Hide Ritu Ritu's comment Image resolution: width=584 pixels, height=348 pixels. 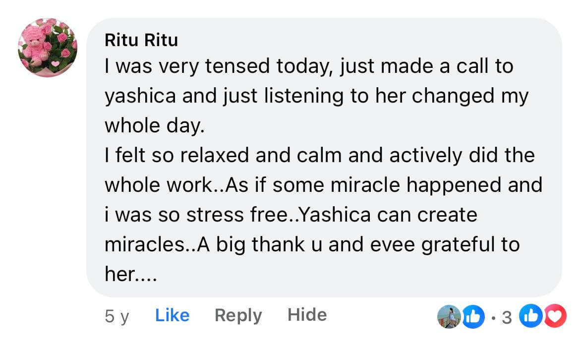(x=307, y=315)
